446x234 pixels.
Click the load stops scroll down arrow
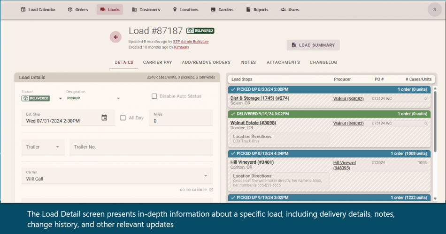click(435, 199)
